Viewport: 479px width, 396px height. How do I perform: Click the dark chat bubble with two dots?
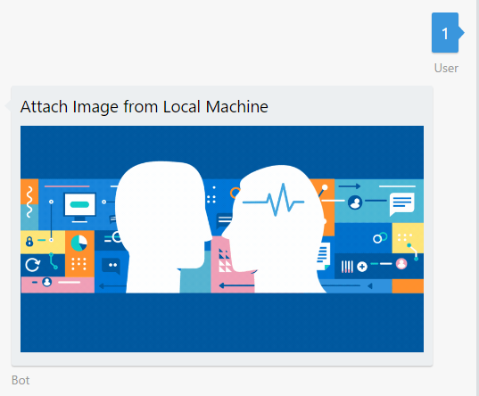(111, 266)
